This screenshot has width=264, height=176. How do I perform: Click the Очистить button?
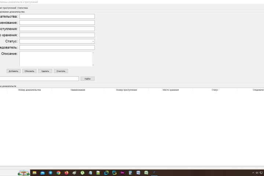(61, 71)
